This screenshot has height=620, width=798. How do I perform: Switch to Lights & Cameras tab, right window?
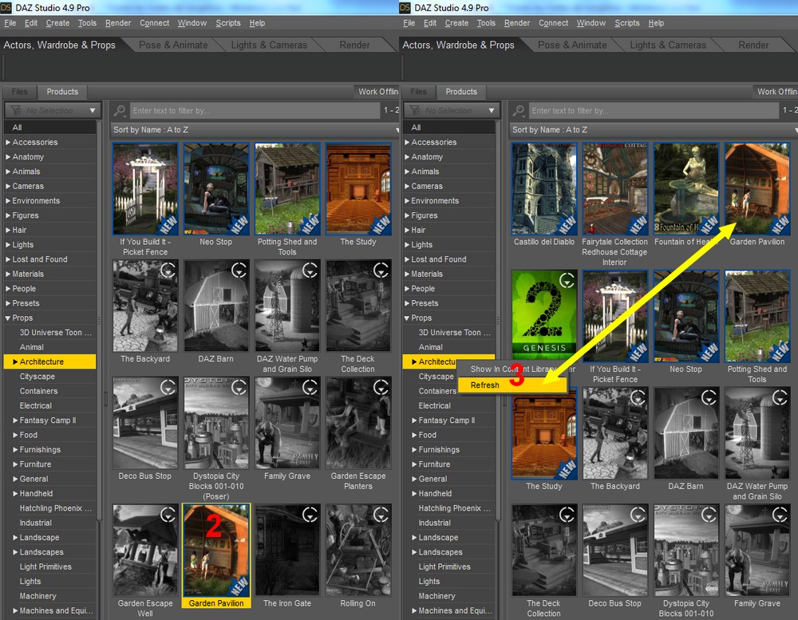668,45
